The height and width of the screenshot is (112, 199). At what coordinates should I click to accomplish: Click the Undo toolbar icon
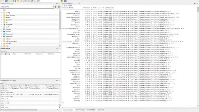point(18,1)
